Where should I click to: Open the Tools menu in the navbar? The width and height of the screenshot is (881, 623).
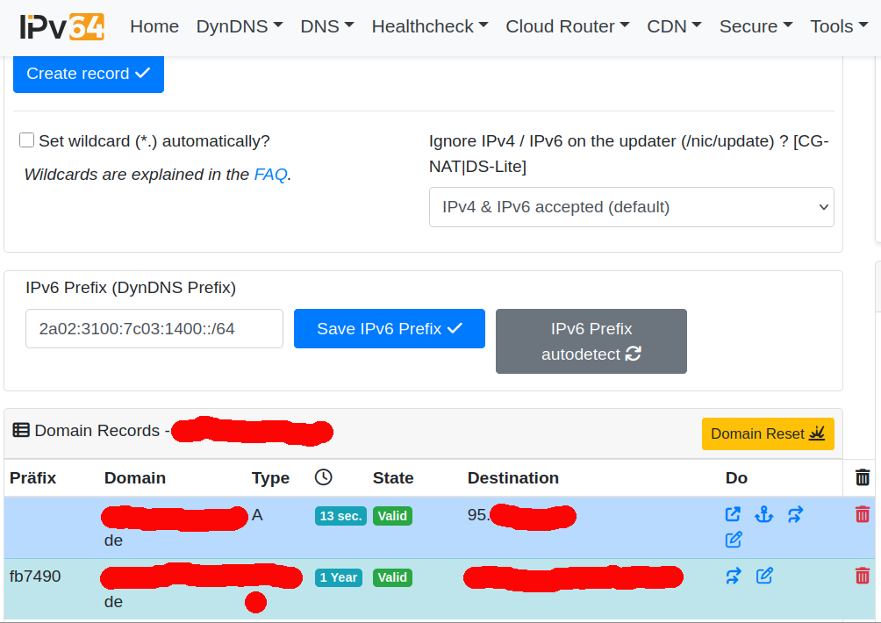pos(839,26)
